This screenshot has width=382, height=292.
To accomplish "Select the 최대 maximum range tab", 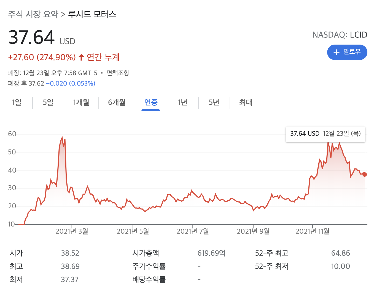I will (x=246, y=102).
